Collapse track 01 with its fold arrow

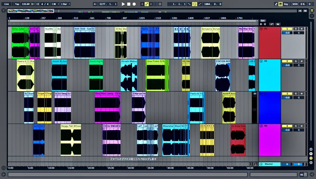pyautogui.click(x=261, y=29)
